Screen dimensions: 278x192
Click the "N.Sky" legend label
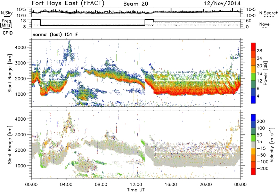(x=7, y=13)
